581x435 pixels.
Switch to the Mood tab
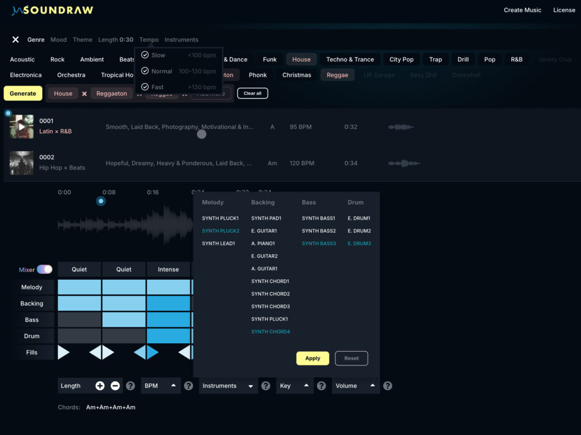[x=58, y=40]
